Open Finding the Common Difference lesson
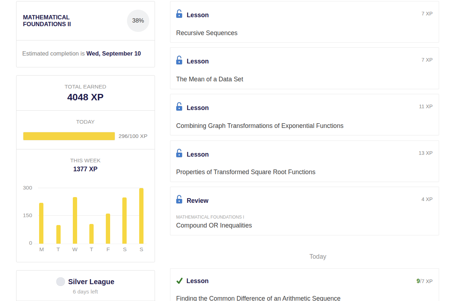Viewport: 452px width, 301px height. [x=258, y=298]
